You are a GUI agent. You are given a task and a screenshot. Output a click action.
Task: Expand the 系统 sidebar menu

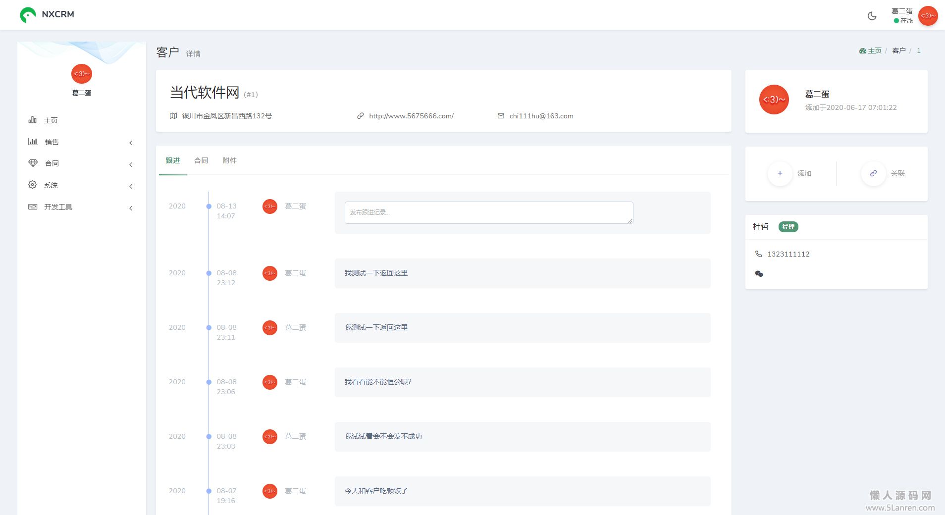coord(51,185)
